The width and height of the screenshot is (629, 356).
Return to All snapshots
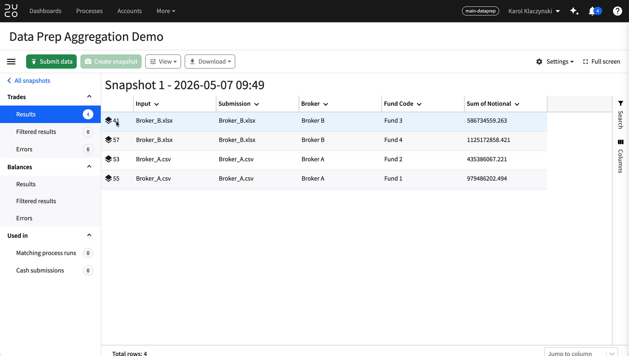(x=32, y=81)
